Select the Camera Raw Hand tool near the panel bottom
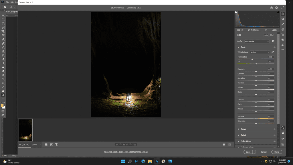Image resolution: width=293 pixels, height=165 pixels. [x=283, y=133]
